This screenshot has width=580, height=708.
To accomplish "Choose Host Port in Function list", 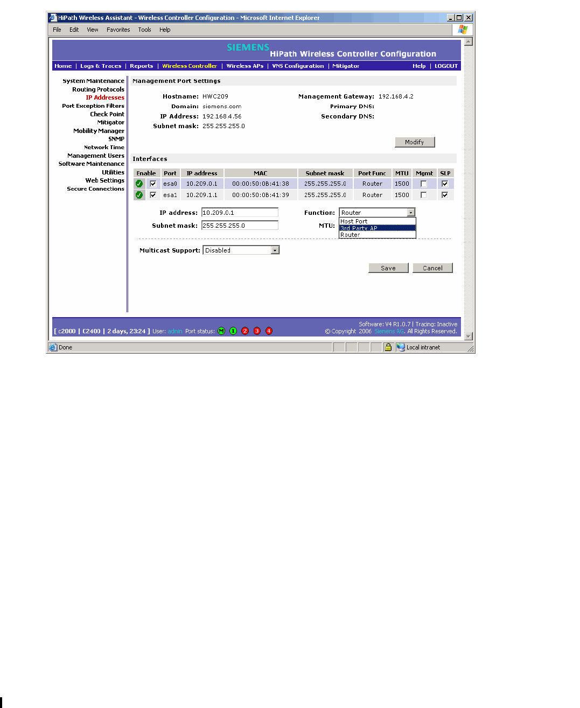I will pyautogui.click(x=378, y=221).
